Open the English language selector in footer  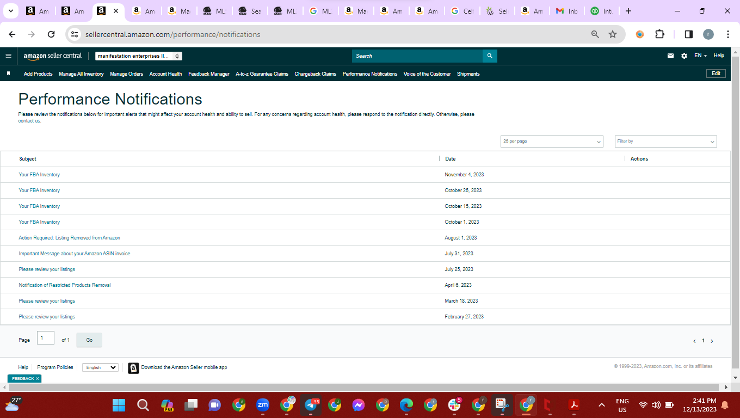[x=100, y=367]
